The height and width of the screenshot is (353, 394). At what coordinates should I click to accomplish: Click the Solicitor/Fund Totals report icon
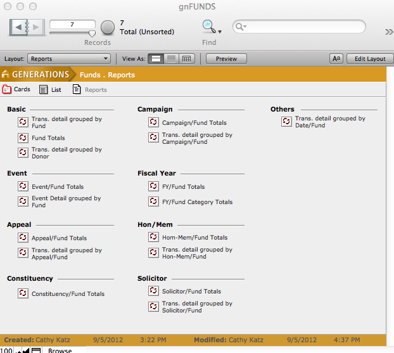click(x=153, y=291)
